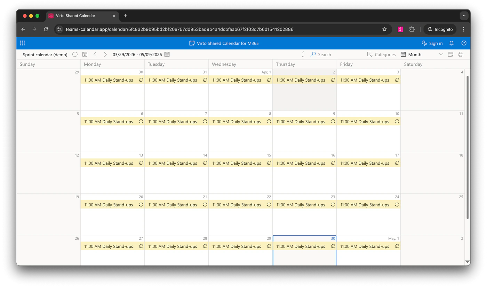487x286 pixels.
Task: Click the Incognito indicator button
Action: pos(440,30)
